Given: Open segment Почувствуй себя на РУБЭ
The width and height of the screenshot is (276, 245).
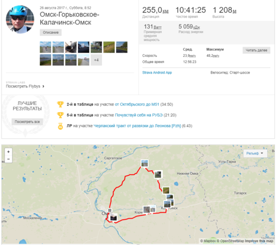Looking at the screenshot, I should click(x=139, y=115).
